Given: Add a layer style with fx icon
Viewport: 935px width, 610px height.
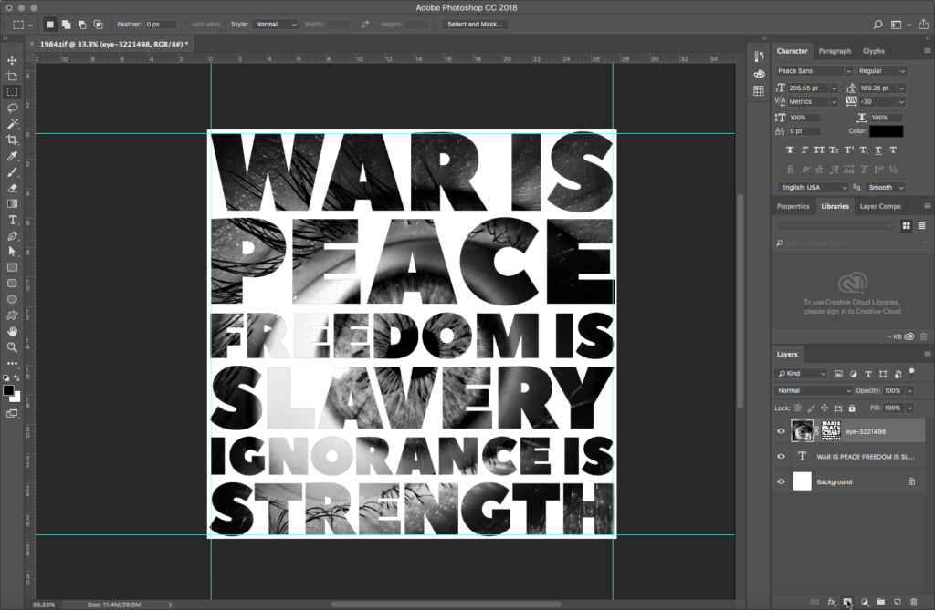Looking at the screenshot, I should click(831, 602).
